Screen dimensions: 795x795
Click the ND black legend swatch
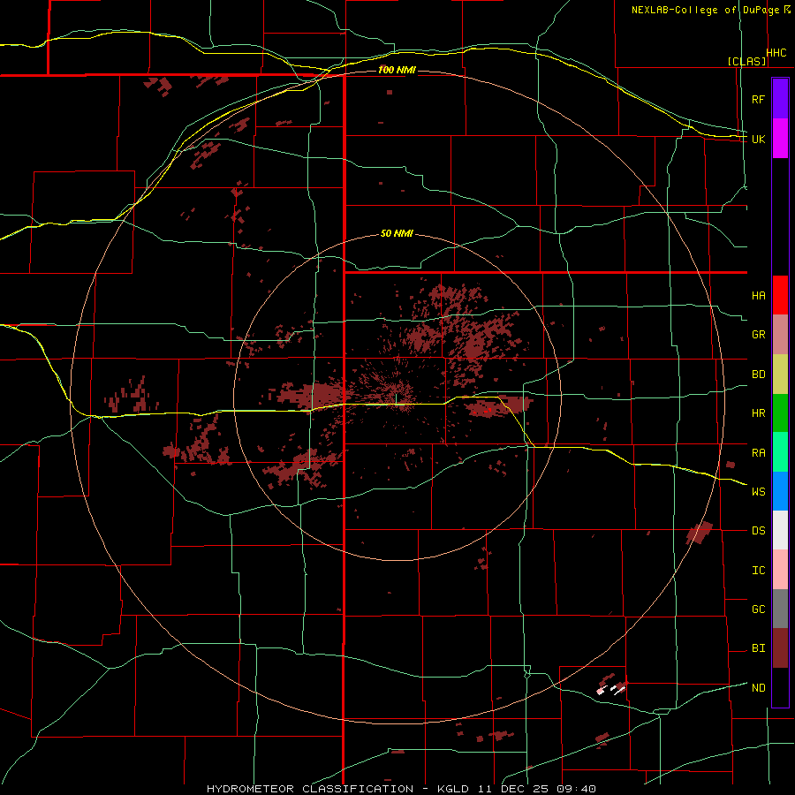[780, 687]
